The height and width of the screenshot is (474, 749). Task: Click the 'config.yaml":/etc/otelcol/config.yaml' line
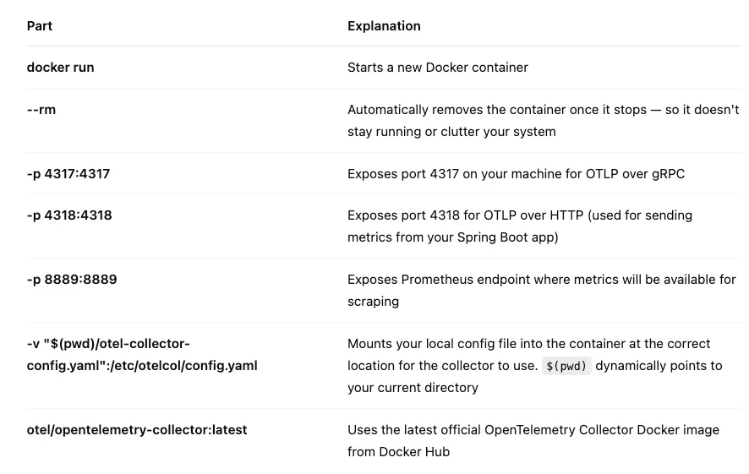pos(142,366)
